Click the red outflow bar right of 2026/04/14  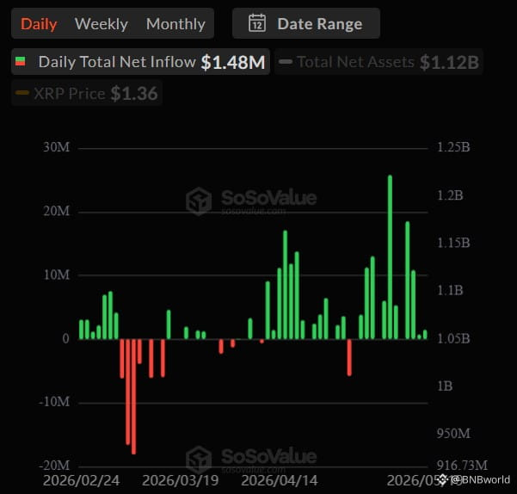coord(349,357)
